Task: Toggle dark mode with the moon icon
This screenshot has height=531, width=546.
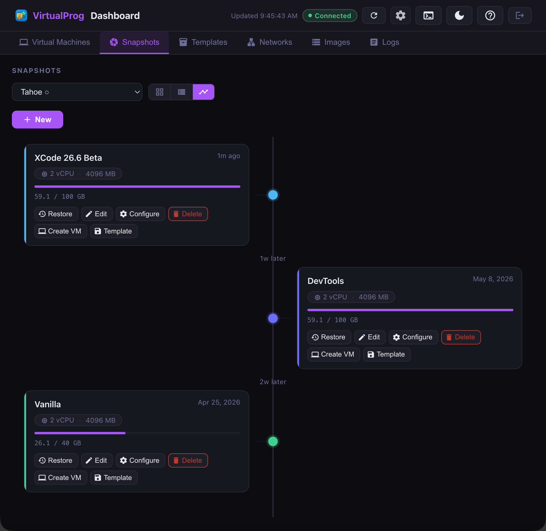Action: click(x=459, y=15)
